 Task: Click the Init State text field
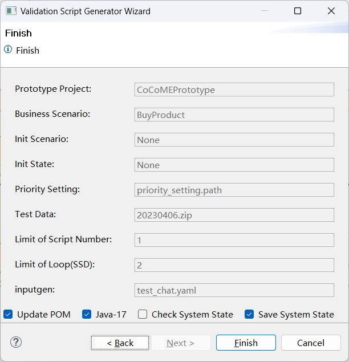(234, 165)
